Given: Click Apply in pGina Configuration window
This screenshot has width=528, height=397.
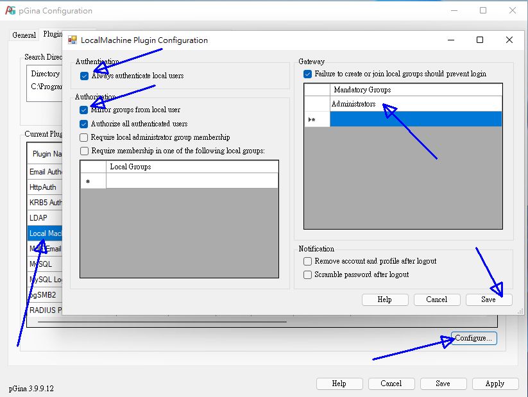Looking at the screenshot, I should (495, 384).
